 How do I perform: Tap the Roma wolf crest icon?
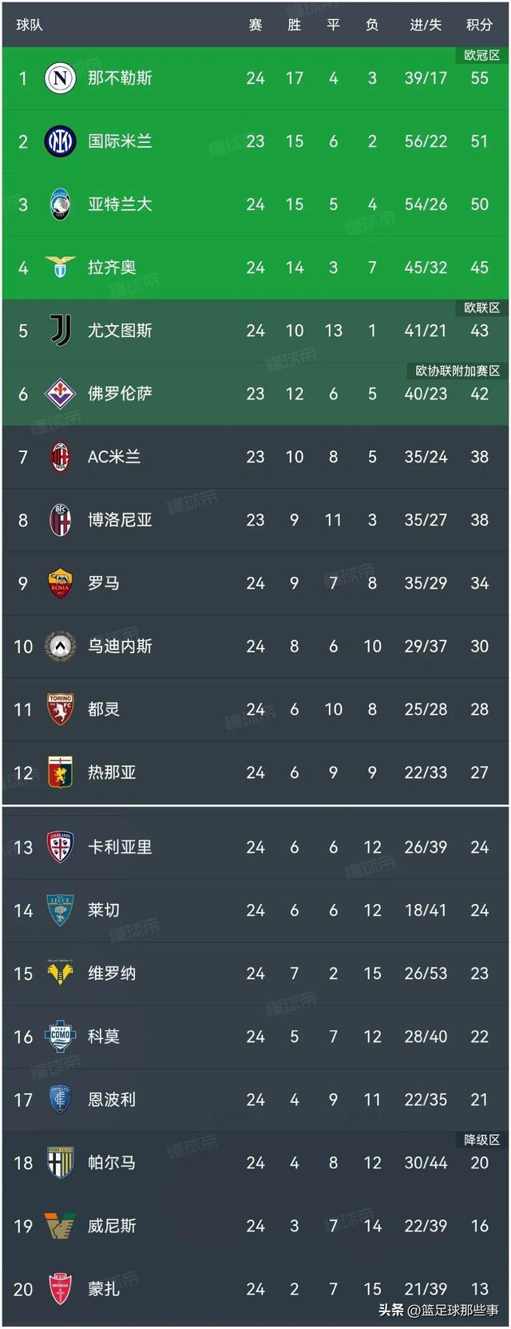pyautogui.click(x=60, y=583)
